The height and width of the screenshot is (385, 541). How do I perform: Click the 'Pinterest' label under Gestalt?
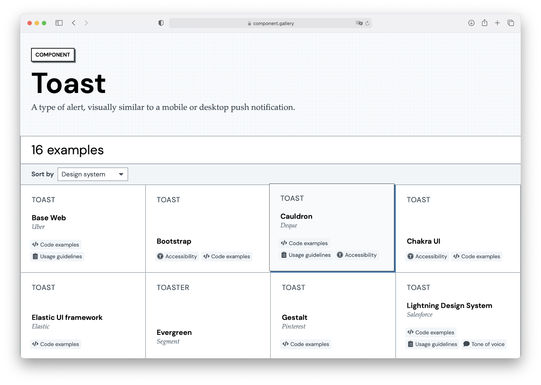pyautogui.click(x=293, y=327)
